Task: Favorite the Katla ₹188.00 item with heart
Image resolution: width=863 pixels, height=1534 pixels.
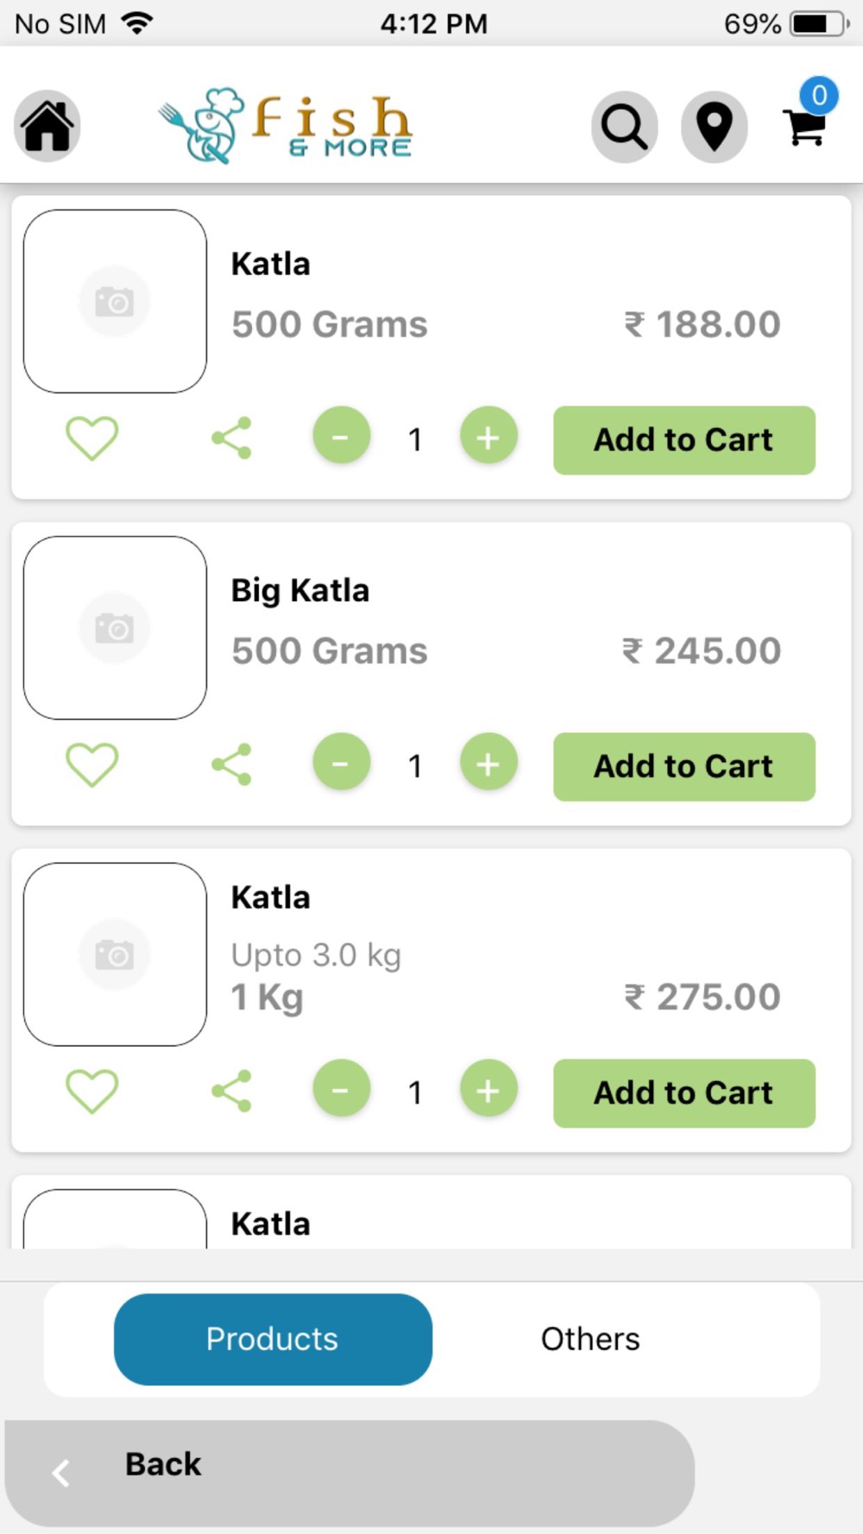Action: 92,438
